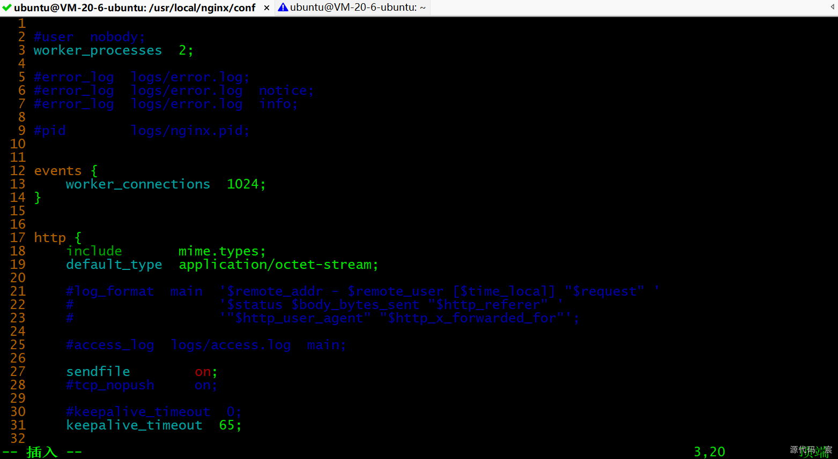
Task: Click #tcp_nopush on line 28
Action: pos(110,385)
